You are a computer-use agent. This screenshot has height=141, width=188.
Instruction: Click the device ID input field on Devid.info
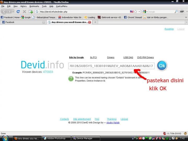pyautogui.click(x=111, y=66)
